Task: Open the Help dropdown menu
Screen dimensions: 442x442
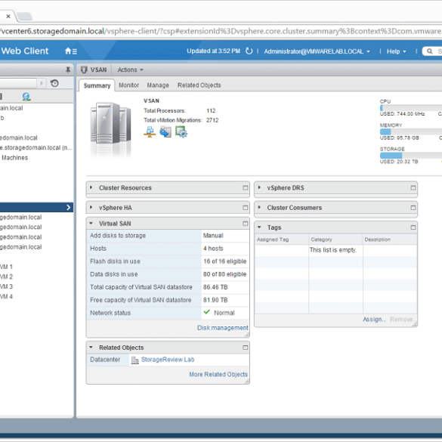Action: click(x=396, y=51)
